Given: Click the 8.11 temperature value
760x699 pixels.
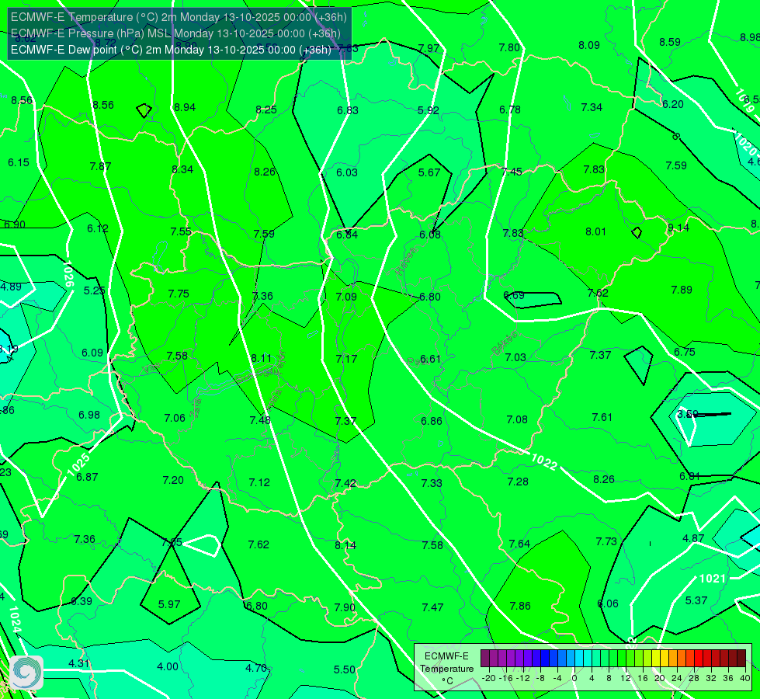Looking at the screenshot, I should (262, 358).
